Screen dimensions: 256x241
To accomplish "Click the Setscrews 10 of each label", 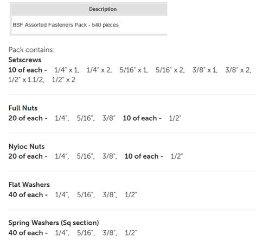I will click(x=28, y=70).
